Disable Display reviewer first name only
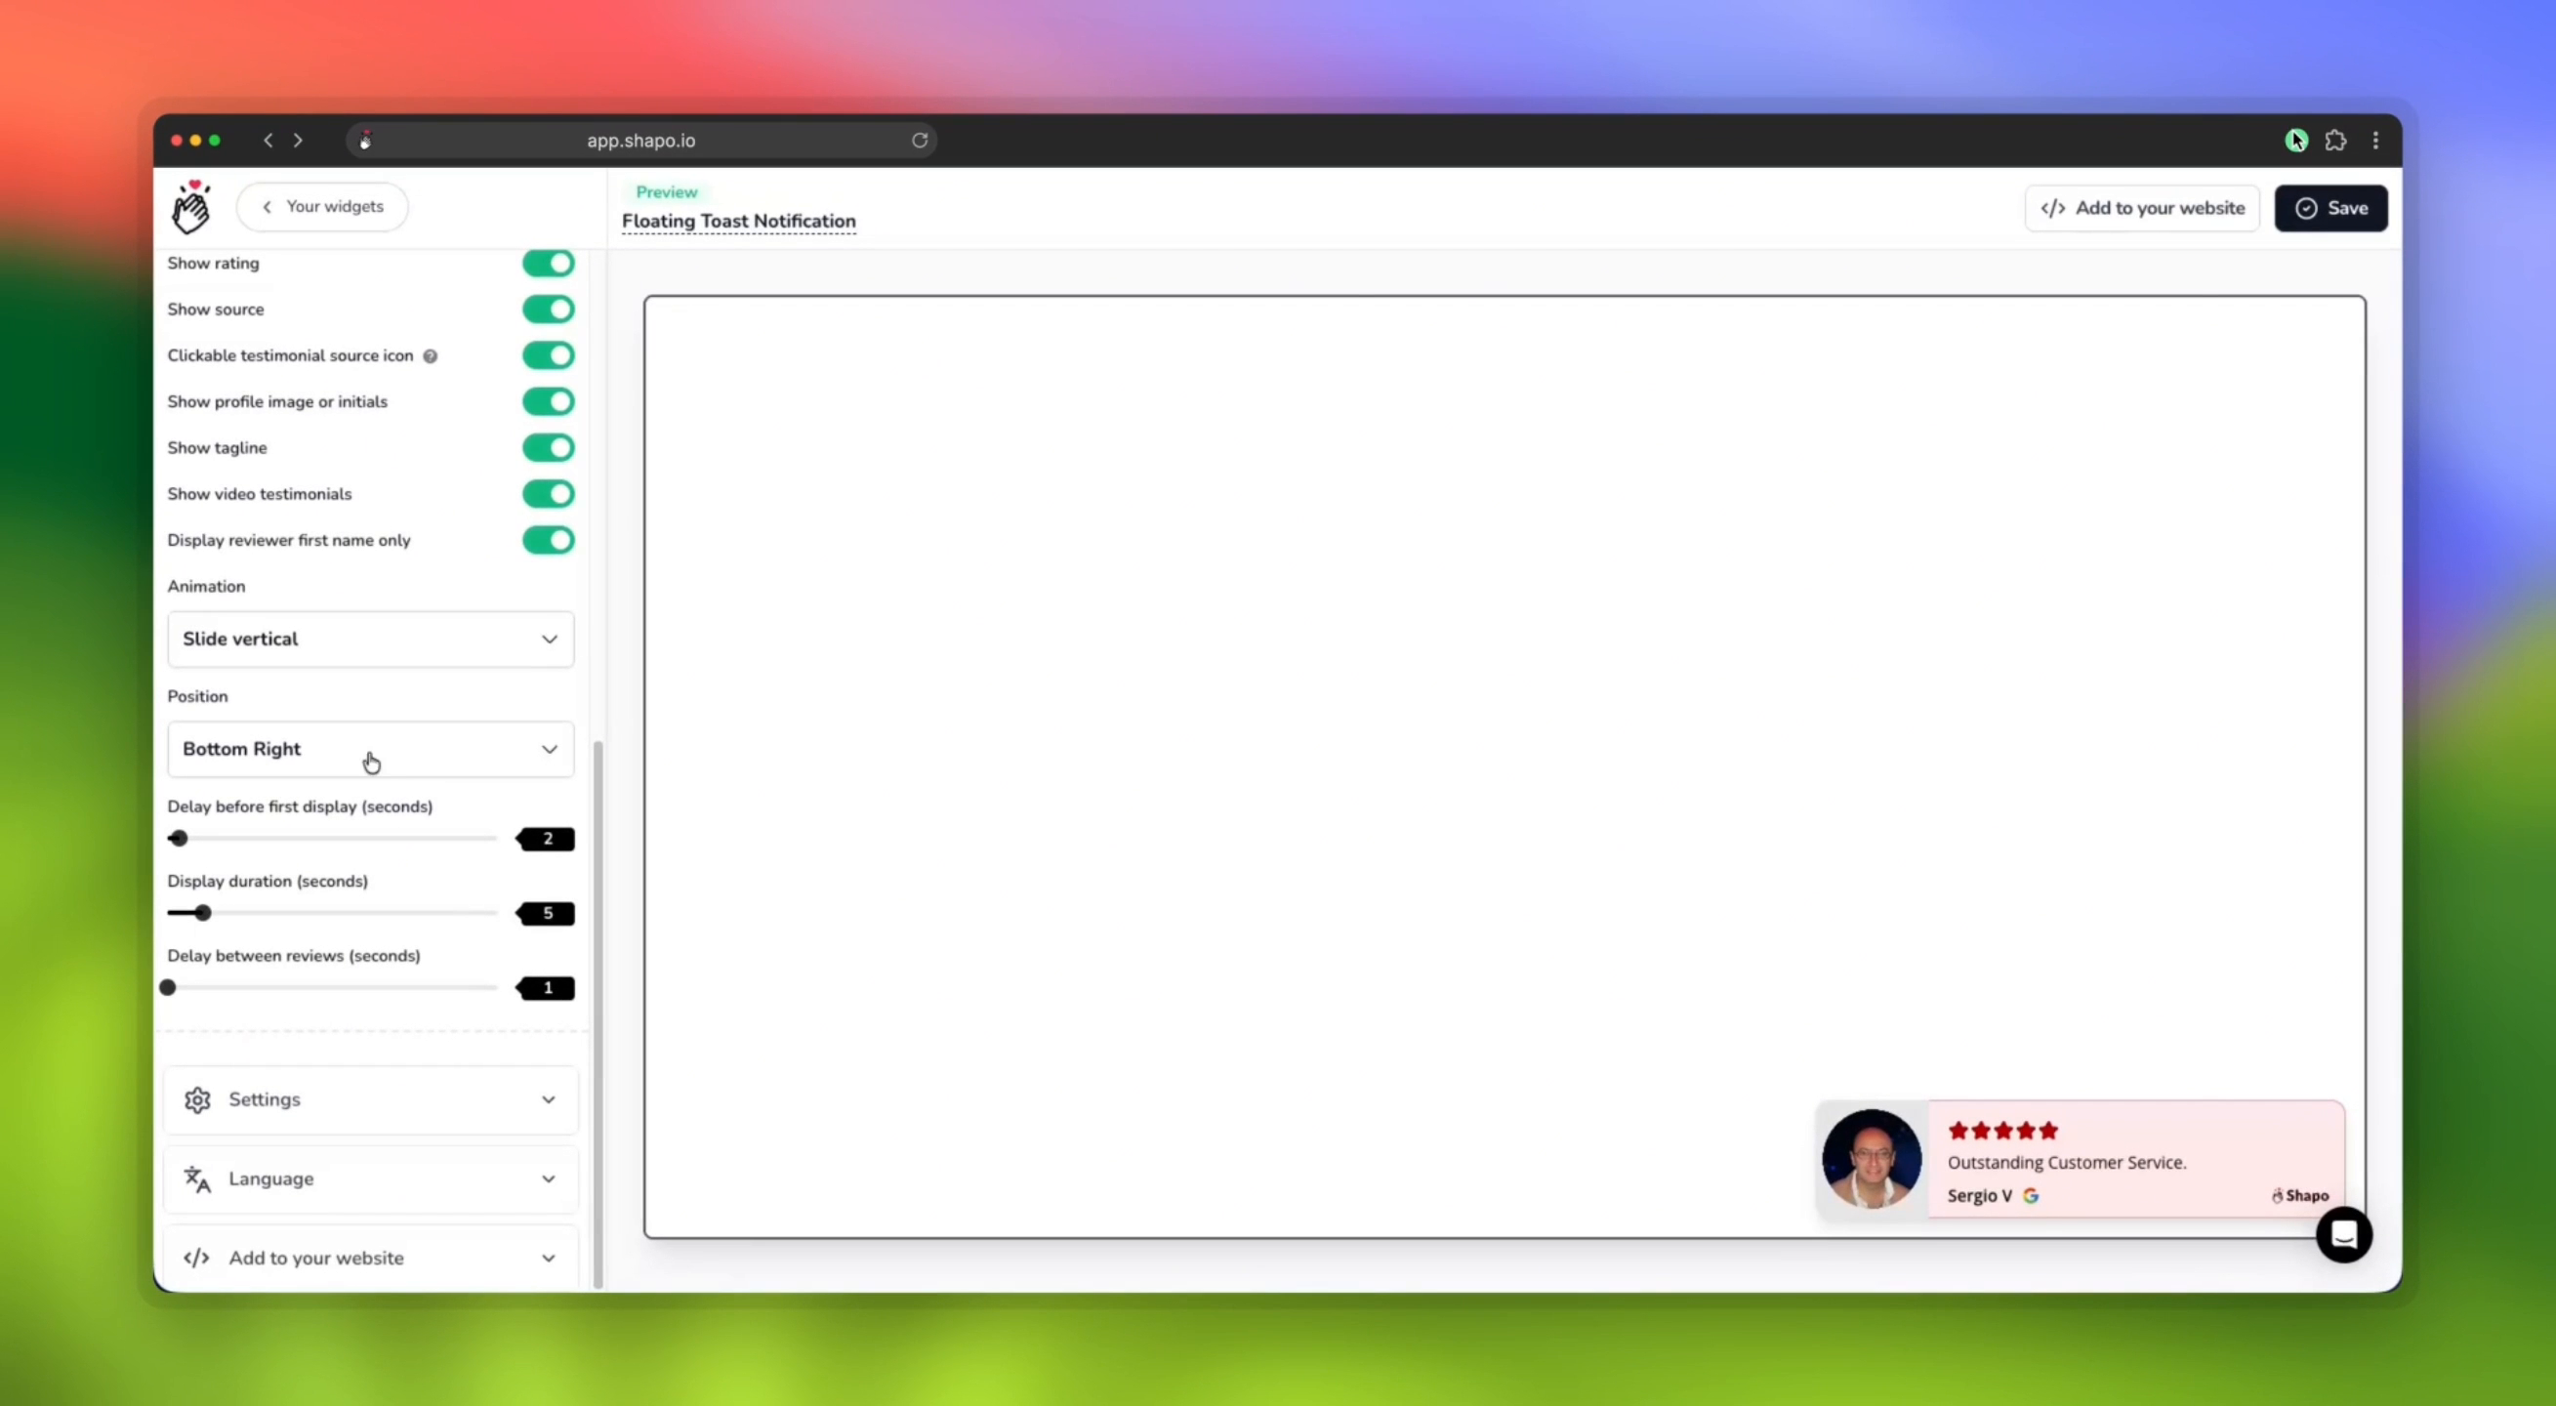This screenshot has width=2556, height=1406. [x=548, y=540]
